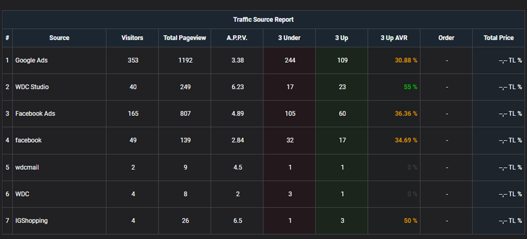
Task: Click Google Ads pageview value 1192
Action: point(186,60)
